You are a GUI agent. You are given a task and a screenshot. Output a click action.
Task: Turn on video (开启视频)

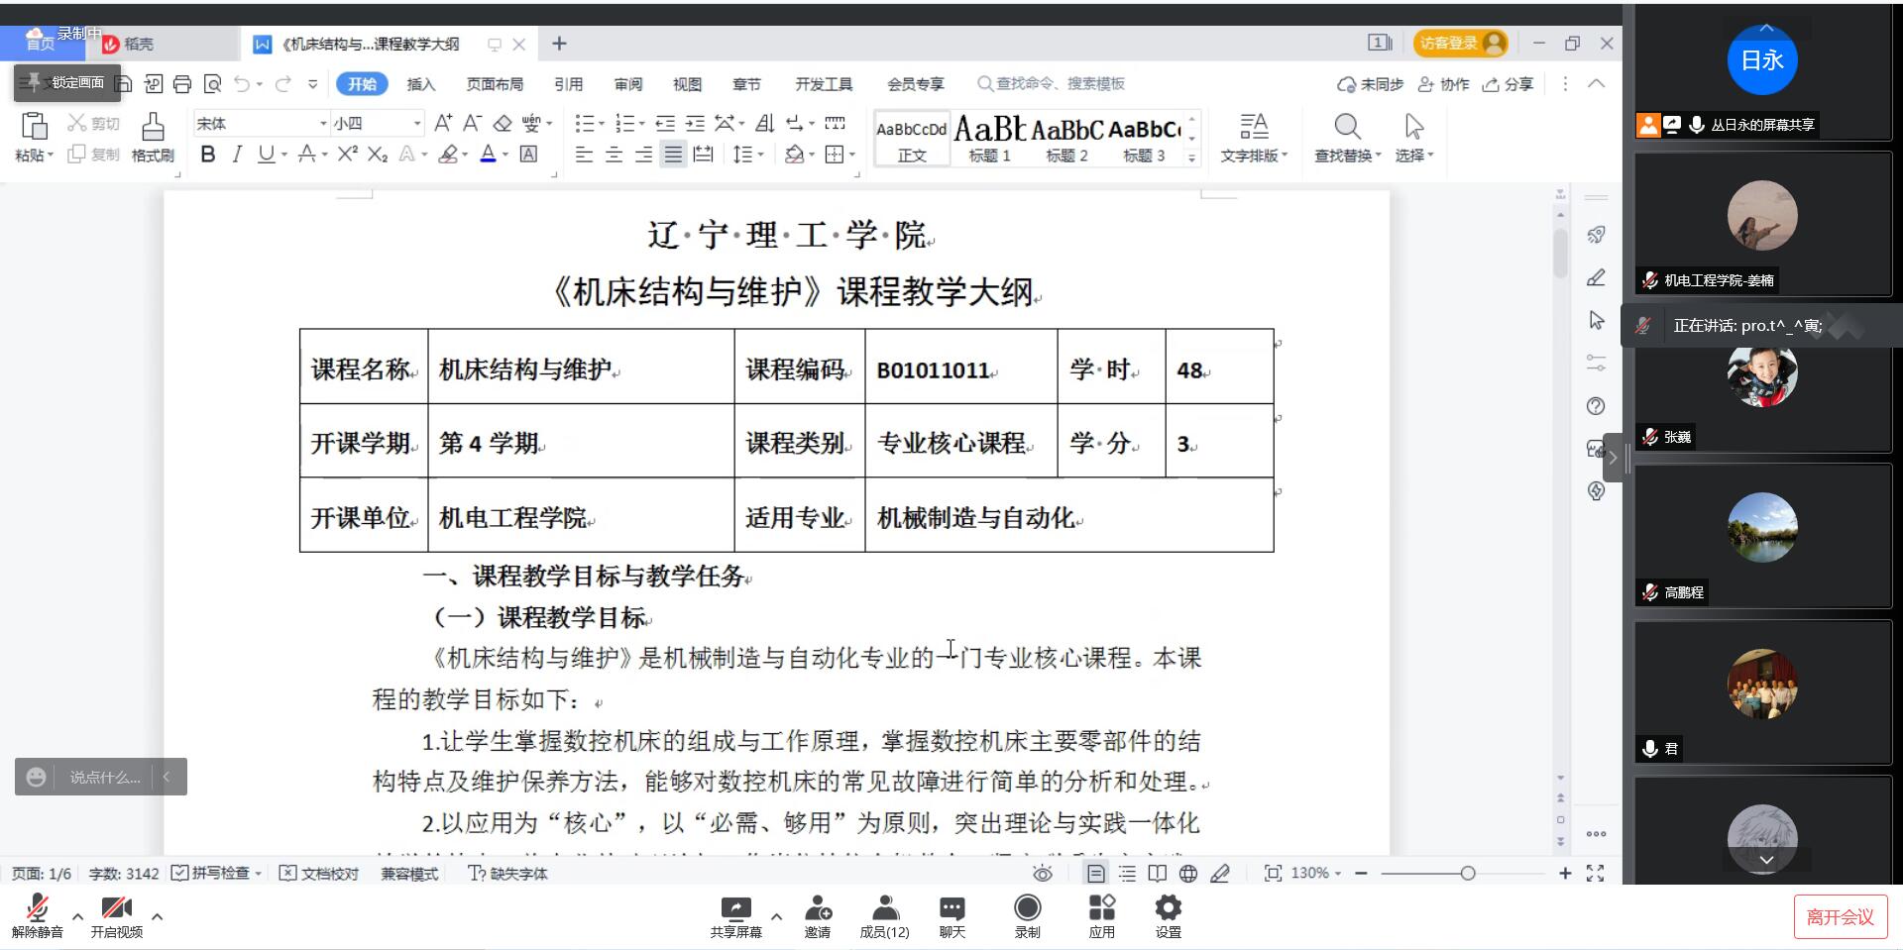click(117, 916)
